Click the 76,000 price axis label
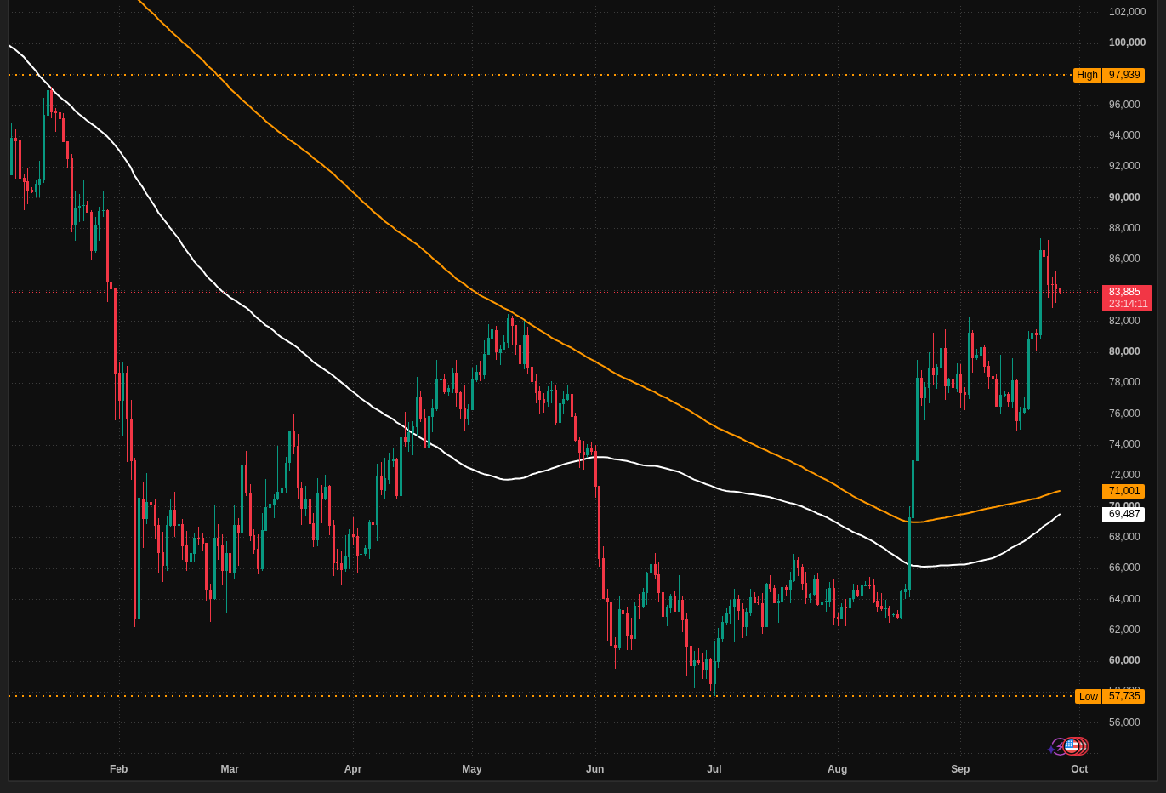Image resolution: width=1166 pixels, height=793 pixels. (1124, 414)
